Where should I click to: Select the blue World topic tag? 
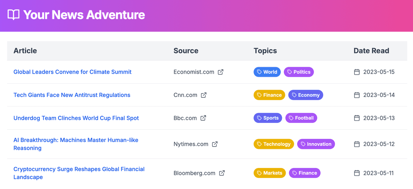tap(267, 72)
